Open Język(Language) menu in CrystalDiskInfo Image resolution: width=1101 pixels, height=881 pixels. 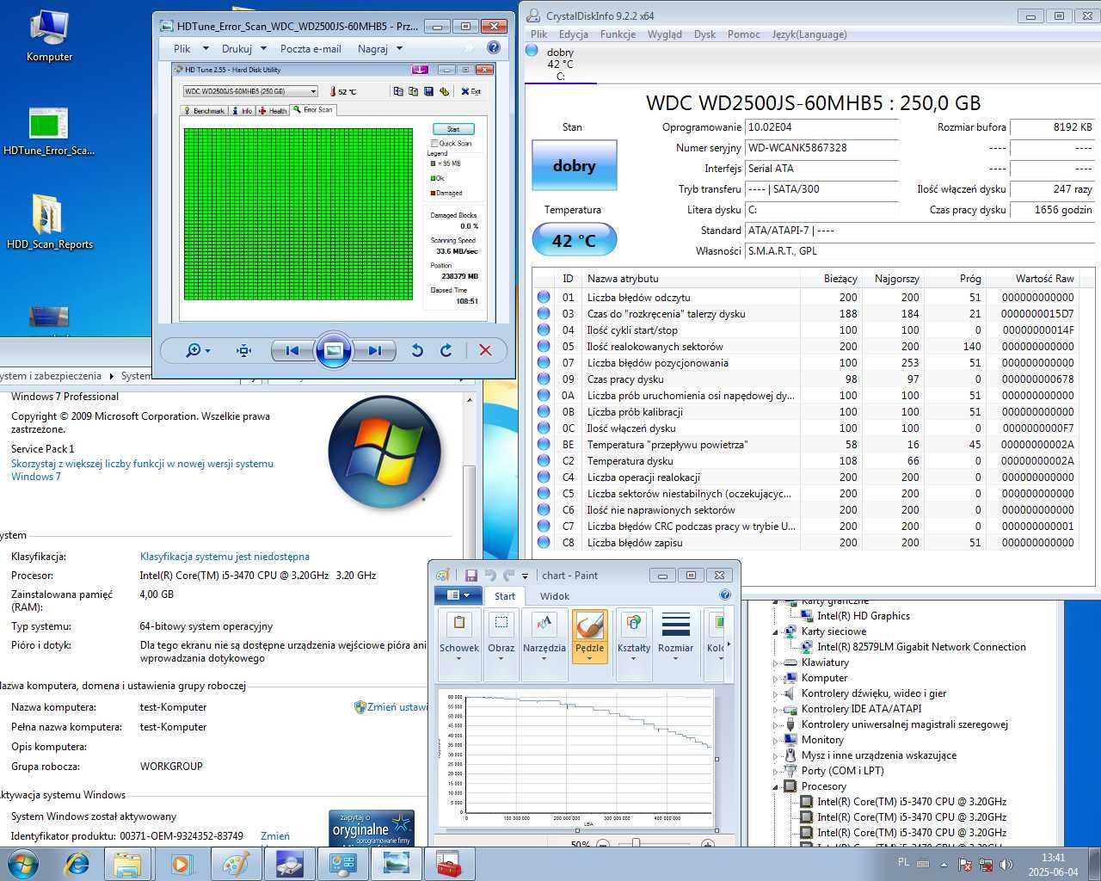809,34
